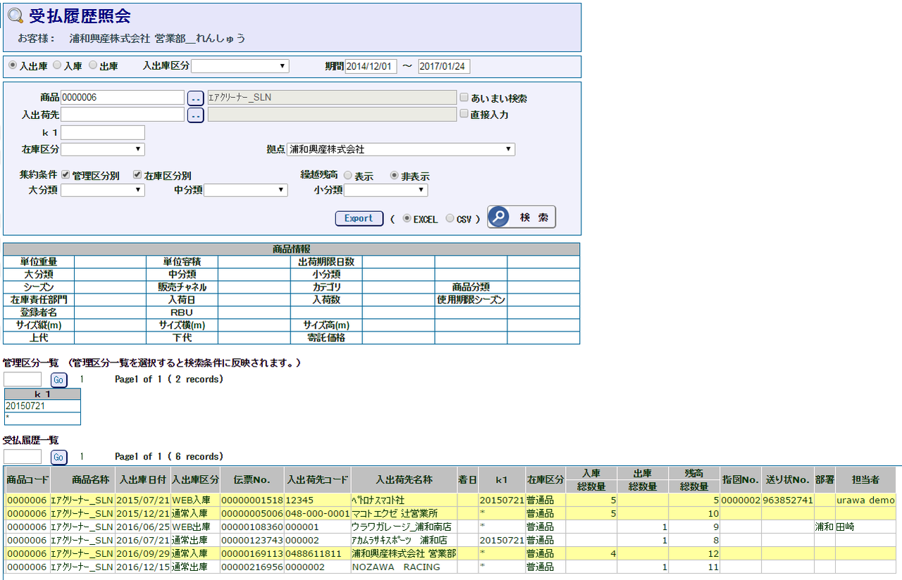Click the 入出荷先 code input field
902x580 pixels.
coord(123,114)
